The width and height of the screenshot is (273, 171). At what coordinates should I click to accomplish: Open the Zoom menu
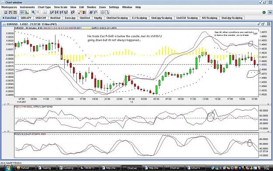coord(102,7)
